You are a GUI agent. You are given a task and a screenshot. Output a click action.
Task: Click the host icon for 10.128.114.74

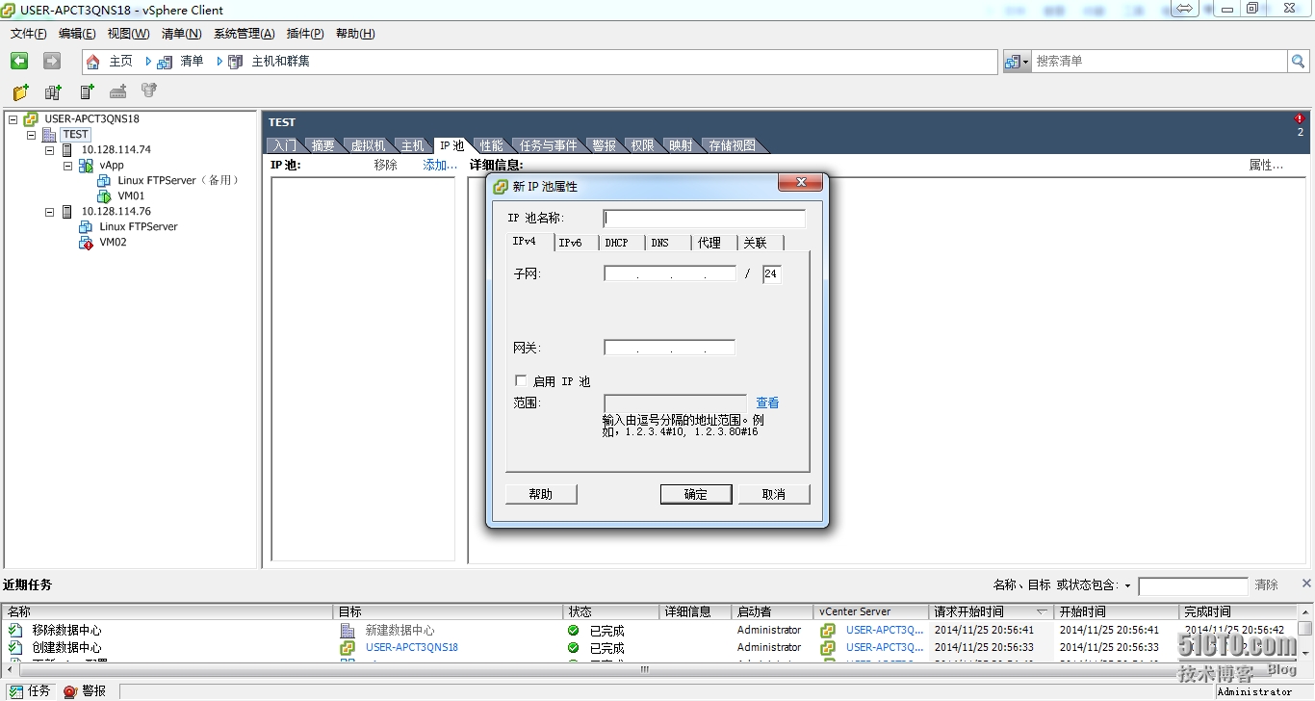click(x=67, y=150)
